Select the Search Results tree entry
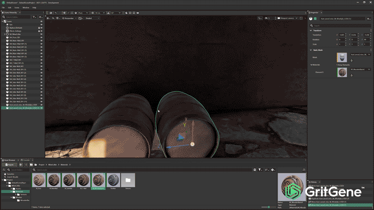Image resolution: width=374 pixels, height=210 pixels. 12,177
